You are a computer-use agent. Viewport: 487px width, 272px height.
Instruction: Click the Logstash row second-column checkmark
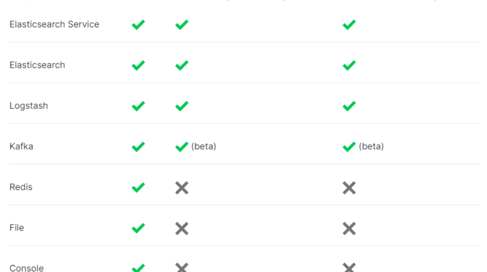[x=182, y=106]
